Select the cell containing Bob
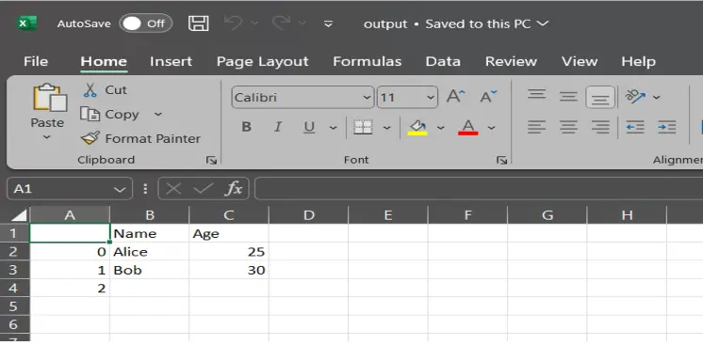Viewport: 703px width, 345px height. coord(149,271)
